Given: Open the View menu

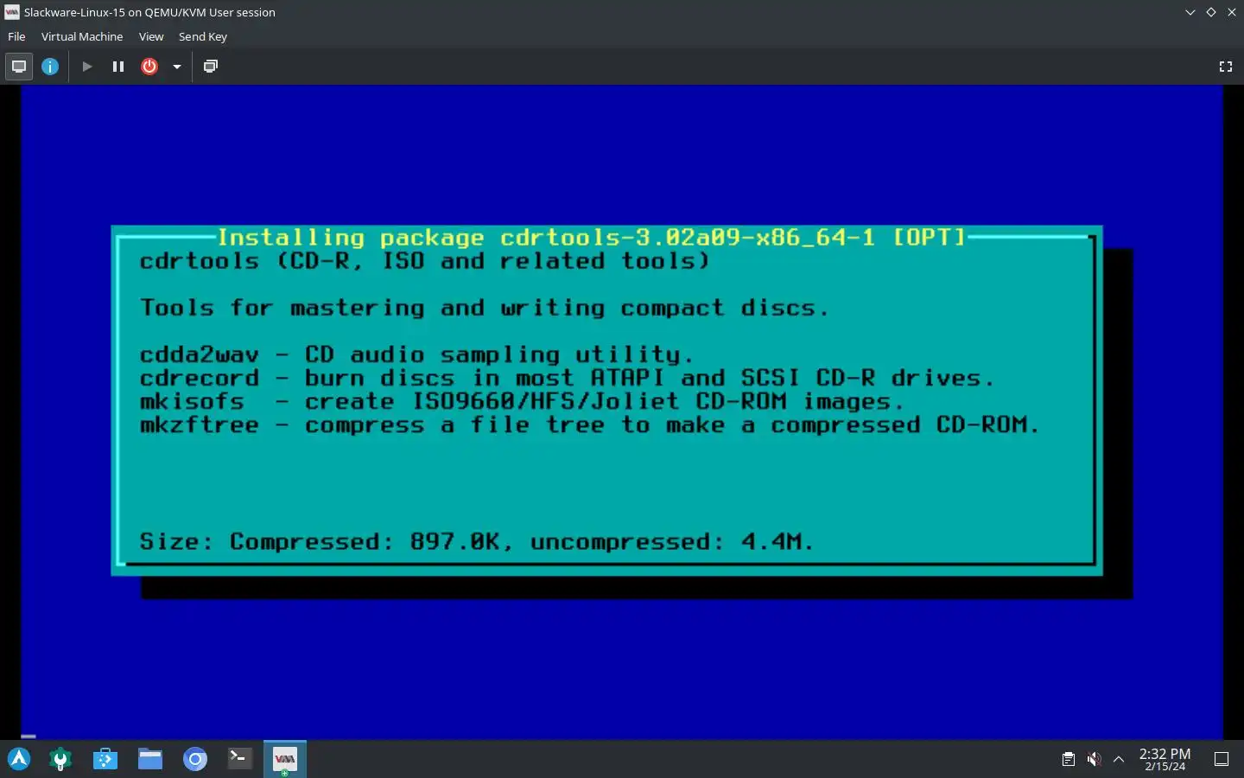Looking at the screenshot, I should 151,36.
